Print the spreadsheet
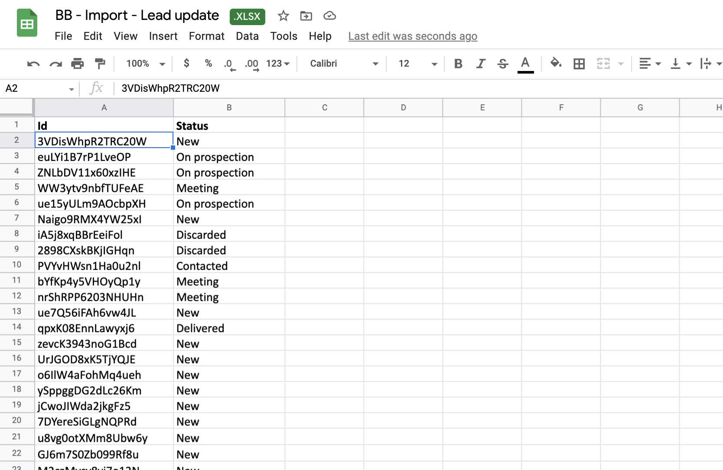Viewport: 723px width, 470px height. [x=78, y=64]
